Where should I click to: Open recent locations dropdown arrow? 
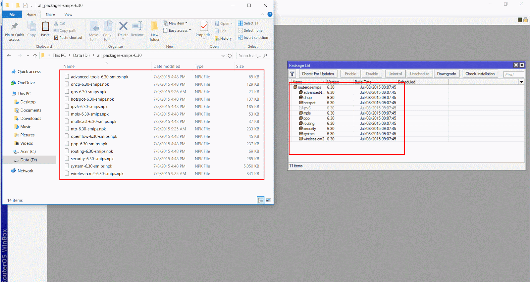pos(28,56)
